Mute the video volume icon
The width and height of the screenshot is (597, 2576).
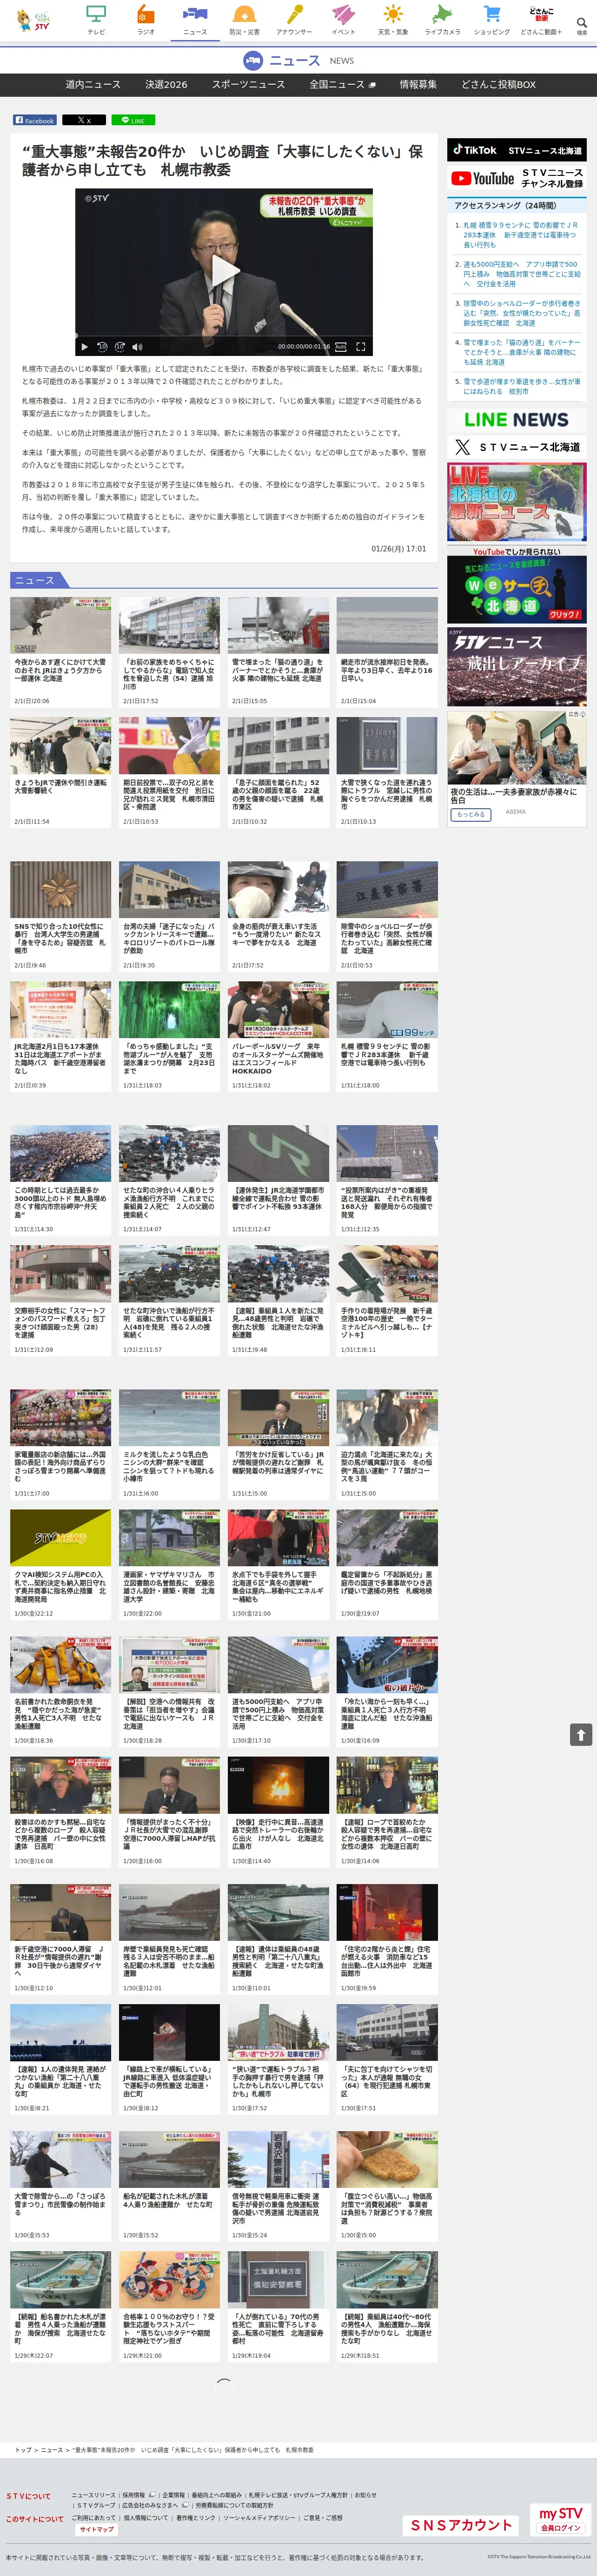(x=137, y=347)
